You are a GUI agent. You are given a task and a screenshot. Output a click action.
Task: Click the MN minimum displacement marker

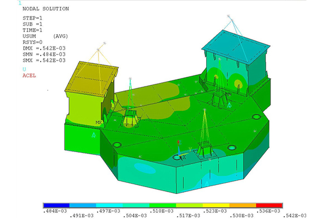228,95
